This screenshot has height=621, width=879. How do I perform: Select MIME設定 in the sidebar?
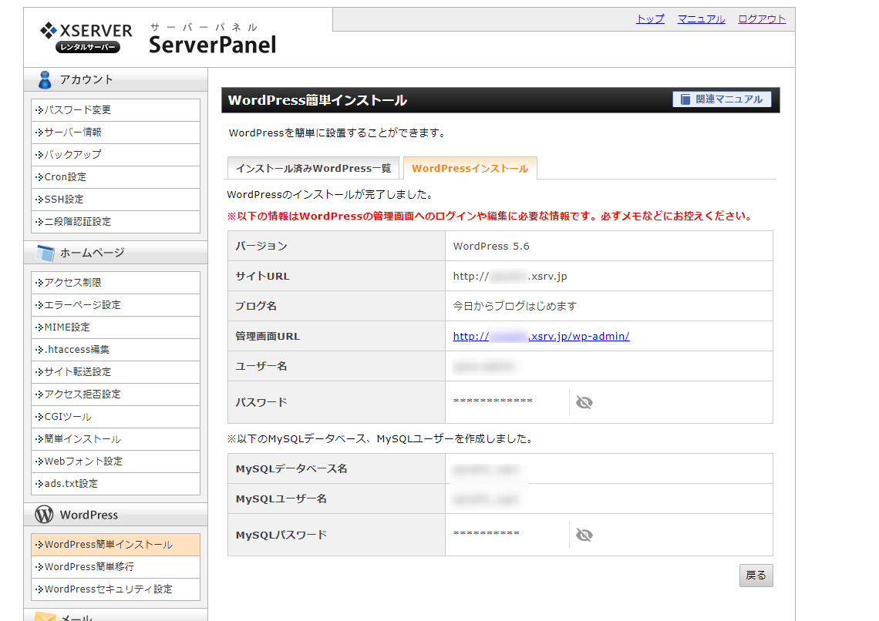[116, 327]
